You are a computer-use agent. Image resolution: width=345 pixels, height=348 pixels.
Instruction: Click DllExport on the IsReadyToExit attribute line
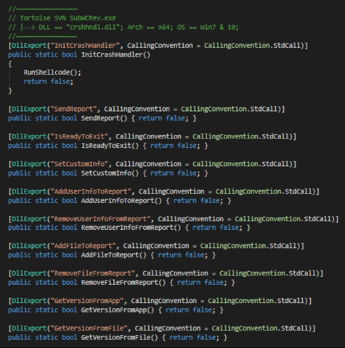coord(29,136)
